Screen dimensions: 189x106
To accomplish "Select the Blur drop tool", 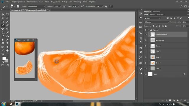I will pos(3,40).
